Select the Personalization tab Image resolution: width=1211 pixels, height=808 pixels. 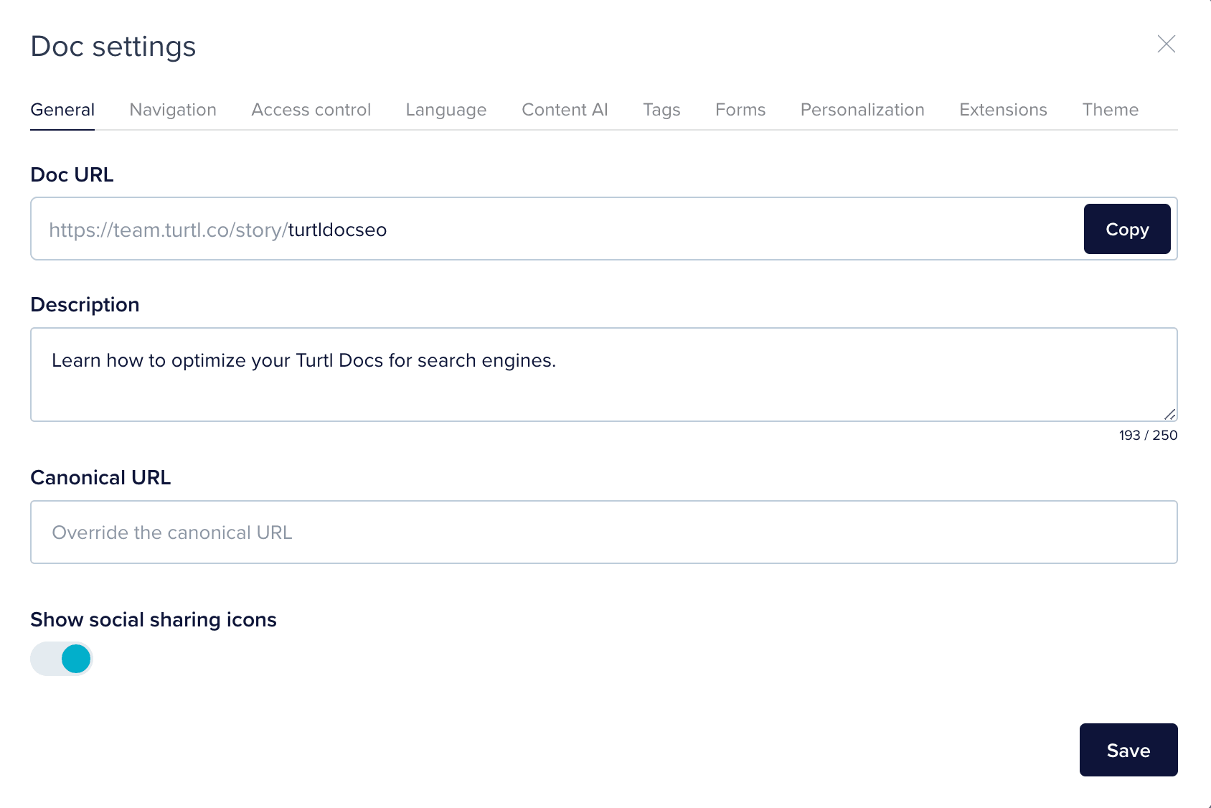[x=862, y=110]
